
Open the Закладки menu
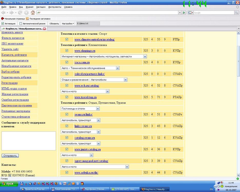click(x=41, y=7)
